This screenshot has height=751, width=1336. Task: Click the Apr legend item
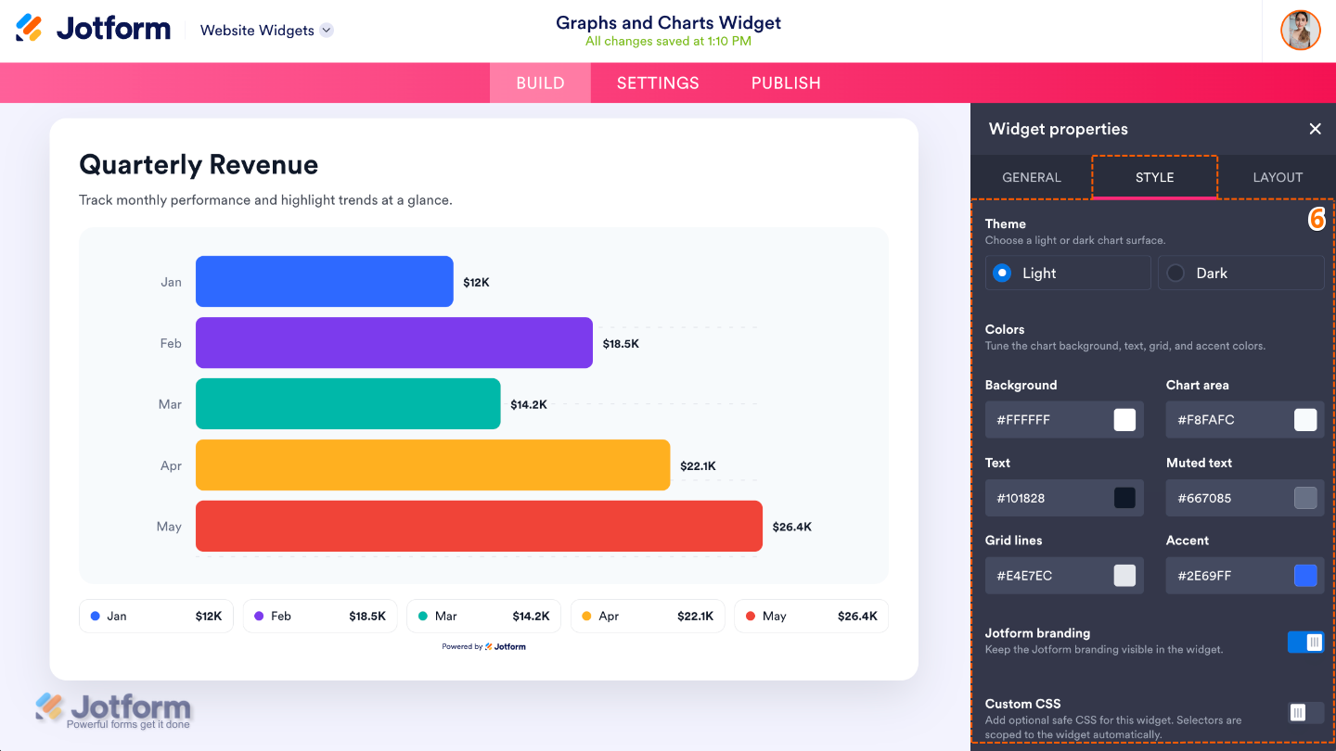pyautogui.click(x=648, y=616)
